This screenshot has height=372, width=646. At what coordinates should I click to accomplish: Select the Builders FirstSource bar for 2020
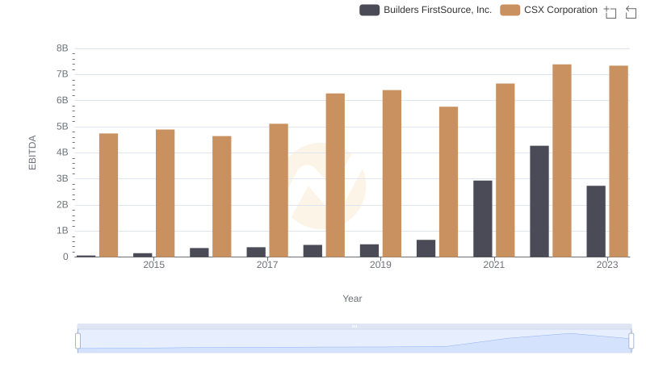(426, 249)
